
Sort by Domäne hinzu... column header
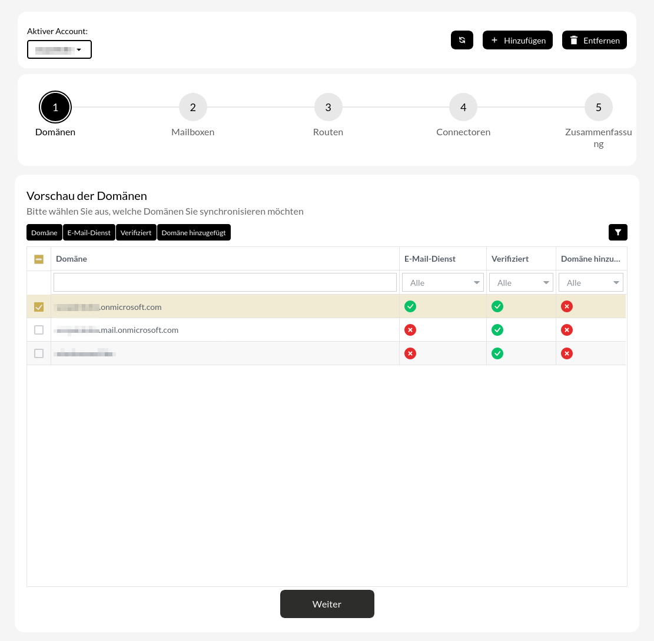tap(590, 259)
